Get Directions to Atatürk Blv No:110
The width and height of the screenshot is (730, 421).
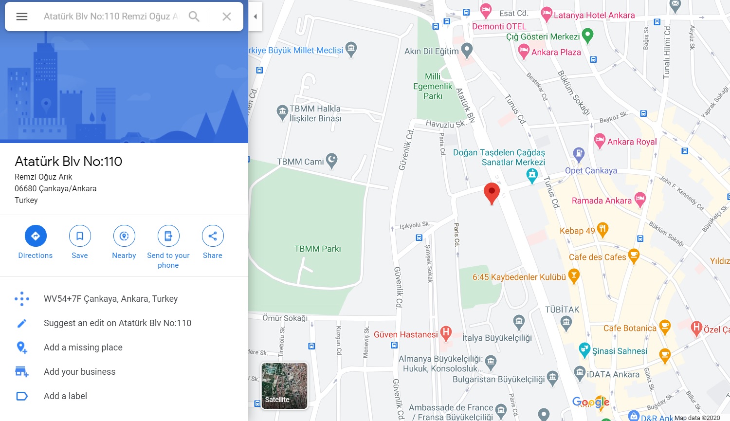(x=36, y=242)
